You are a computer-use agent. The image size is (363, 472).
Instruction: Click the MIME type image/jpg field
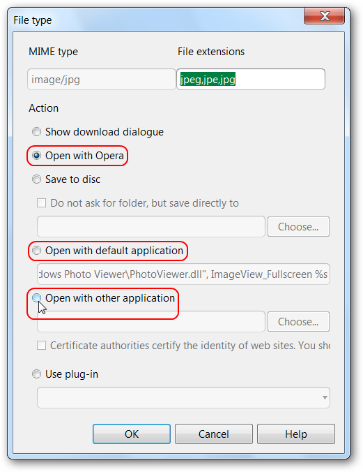point(102,80)
